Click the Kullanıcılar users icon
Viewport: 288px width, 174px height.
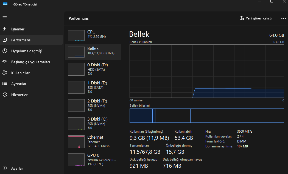click(5, 73)
